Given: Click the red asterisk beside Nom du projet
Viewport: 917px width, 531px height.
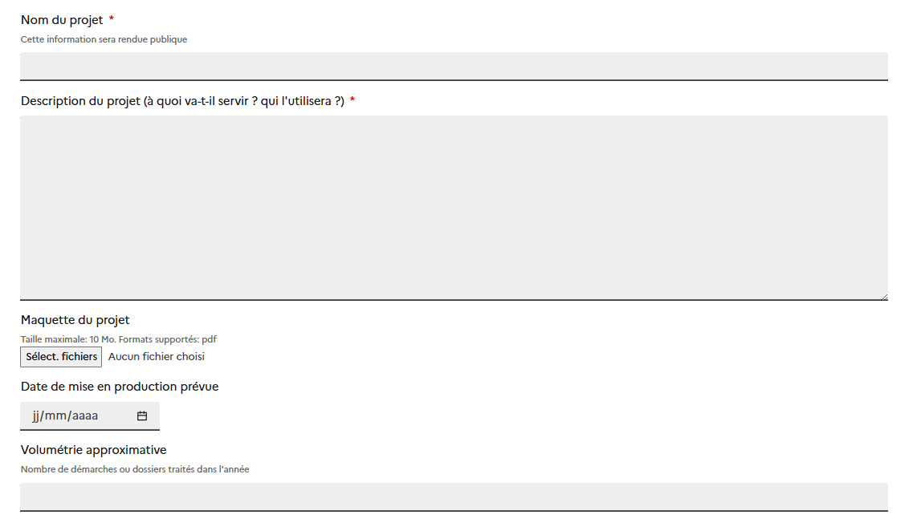Looking at the screenshot, I should click(112, 18).
